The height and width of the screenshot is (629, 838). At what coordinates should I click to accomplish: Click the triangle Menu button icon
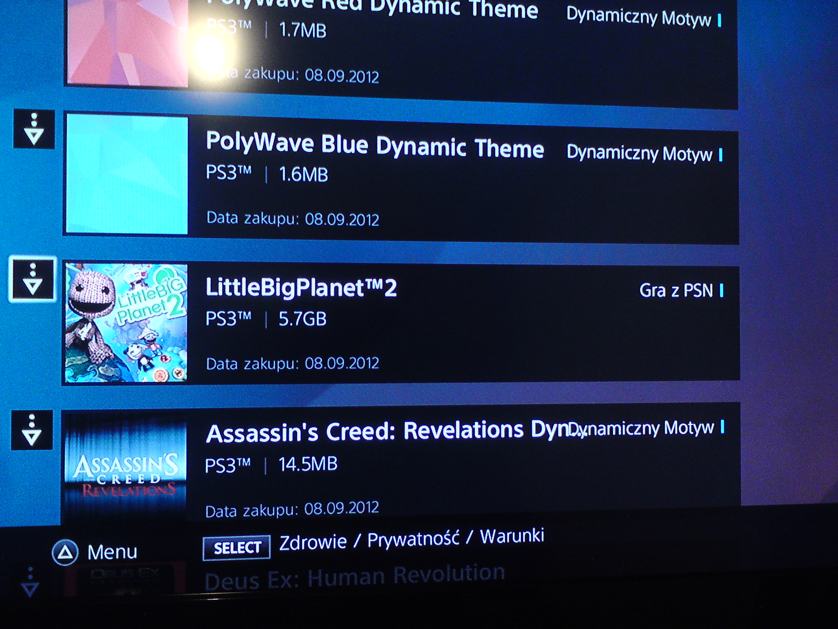(65, 552)
